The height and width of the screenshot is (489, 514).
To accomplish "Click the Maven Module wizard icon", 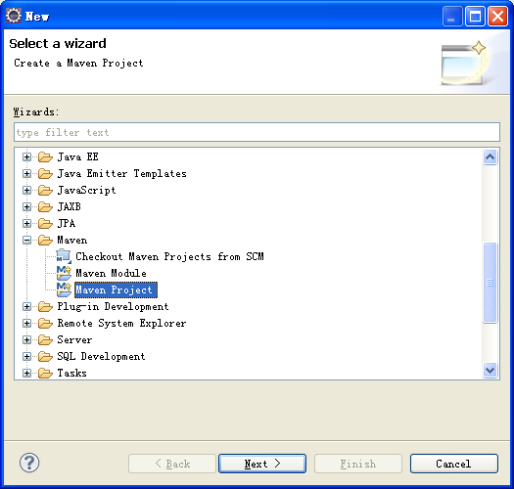I will 64,273.
